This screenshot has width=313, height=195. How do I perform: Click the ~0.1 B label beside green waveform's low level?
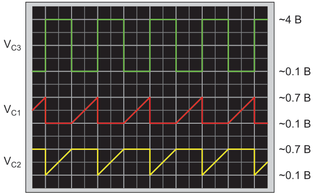pyautogui.click(x=295, y=72)
